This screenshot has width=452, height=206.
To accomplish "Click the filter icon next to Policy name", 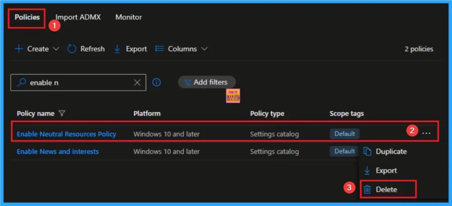I will [62, 114].
